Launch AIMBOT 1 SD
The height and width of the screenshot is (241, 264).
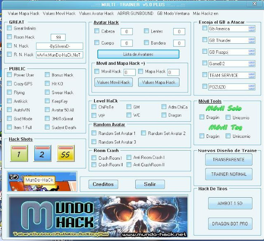(x=230, y=203)
